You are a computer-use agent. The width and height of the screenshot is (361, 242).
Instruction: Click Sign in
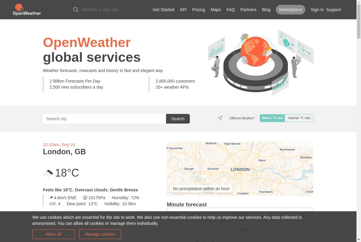click(x=317, y=10)
